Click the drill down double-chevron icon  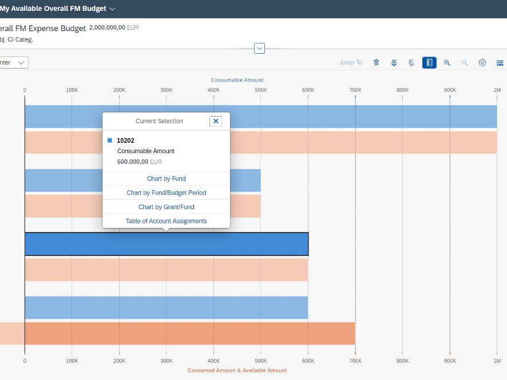pyautogui.click(x=394, y=63)
